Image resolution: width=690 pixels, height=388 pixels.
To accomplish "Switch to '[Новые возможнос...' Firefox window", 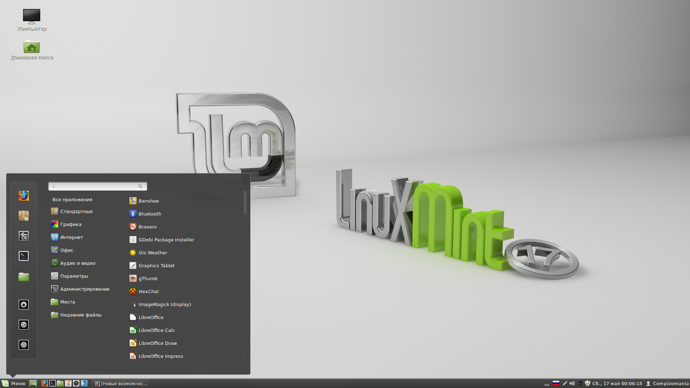I will click(x=121, y=383).
